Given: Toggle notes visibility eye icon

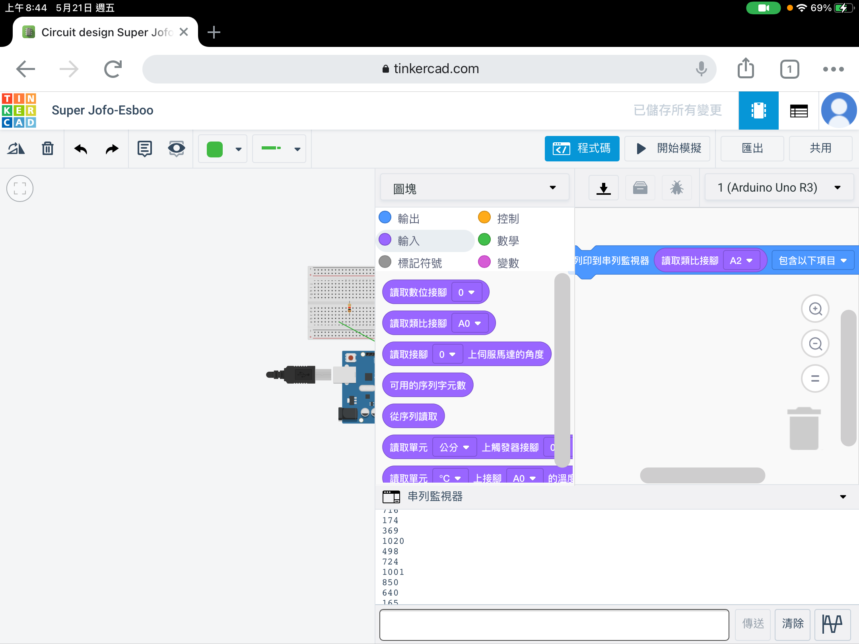Looking at the screenshot, I should tap(176, 149).
